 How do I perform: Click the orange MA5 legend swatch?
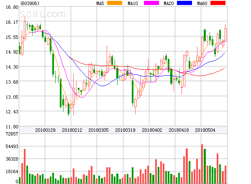pos(115,3)
